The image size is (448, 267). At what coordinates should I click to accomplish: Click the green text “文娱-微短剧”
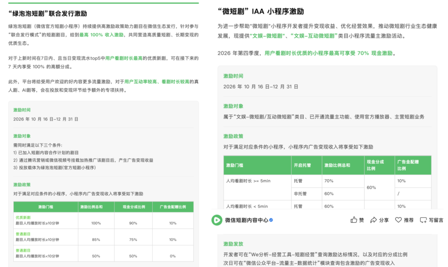tap(268, 36)
